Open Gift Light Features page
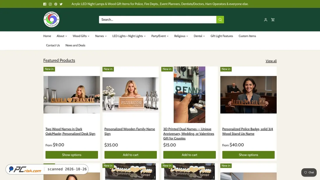This screenshot has width=320, height=180. [222, 36]
